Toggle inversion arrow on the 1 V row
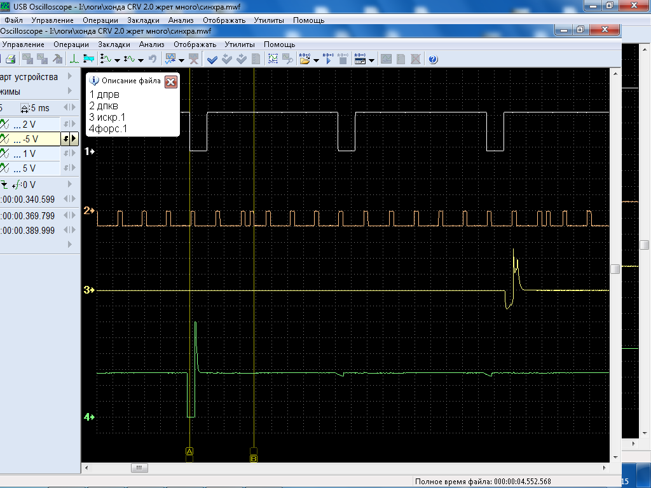This screenshot has height=488, width=651. tap(66, 154)
